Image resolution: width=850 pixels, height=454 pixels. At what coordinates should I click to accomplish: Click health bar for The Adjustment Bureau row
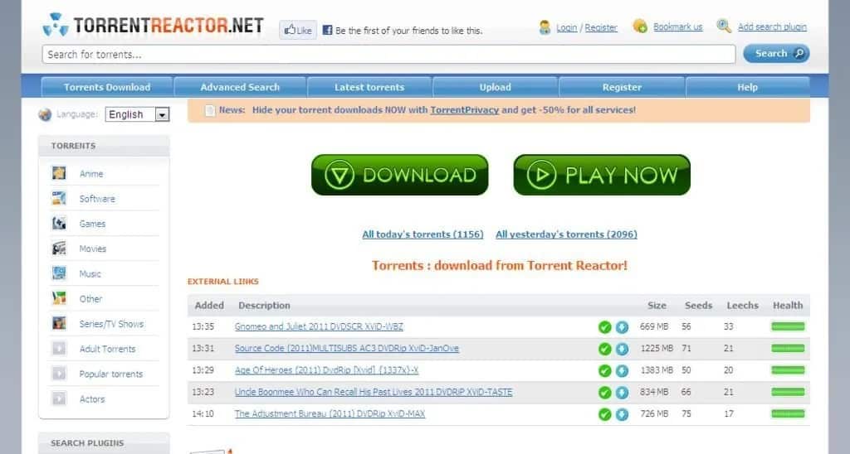point(789,414)
